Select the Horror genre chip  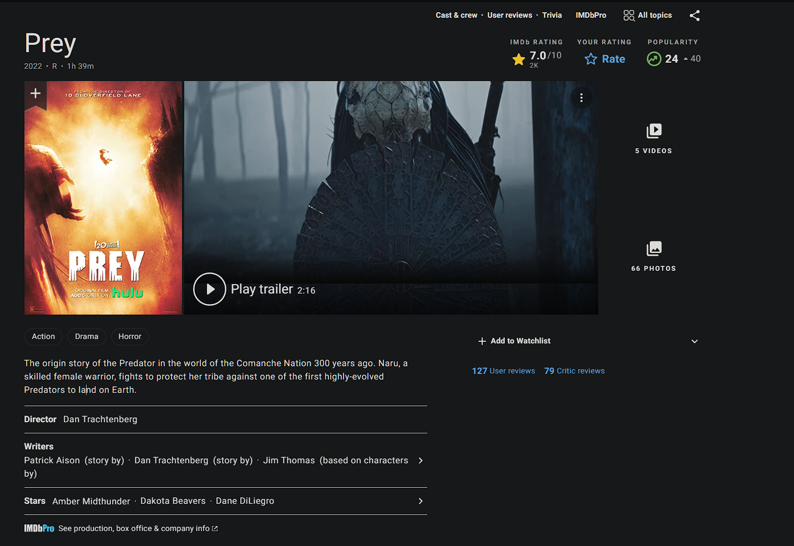click(130, 336)
